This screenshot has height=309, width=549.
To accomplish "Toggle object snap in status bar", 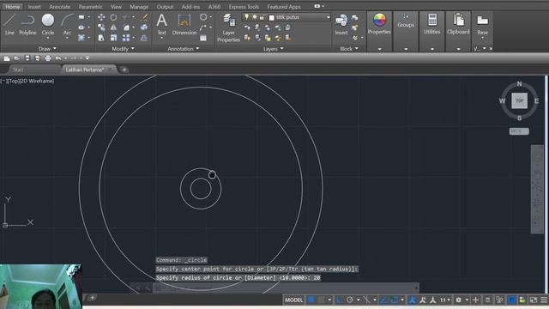I will point(395,300).
